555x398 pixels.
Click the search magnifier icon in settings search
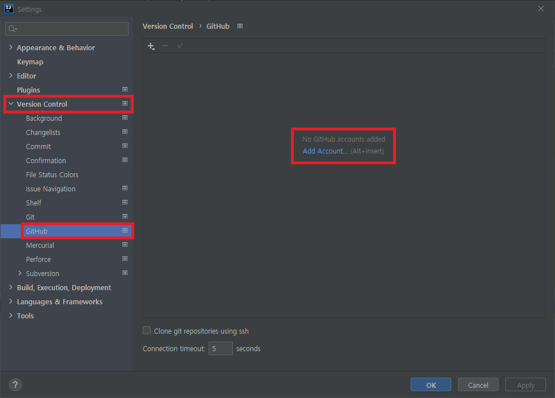(12, 29)
